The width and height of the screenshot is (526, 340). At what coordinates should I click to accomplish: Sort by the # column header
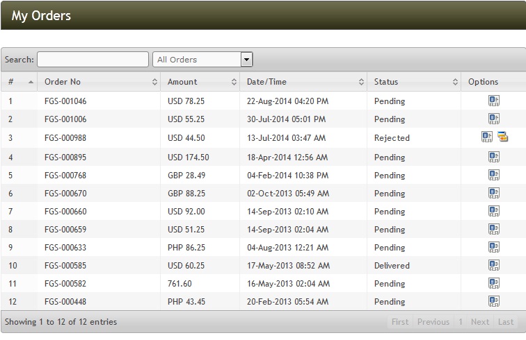(19, 82)
